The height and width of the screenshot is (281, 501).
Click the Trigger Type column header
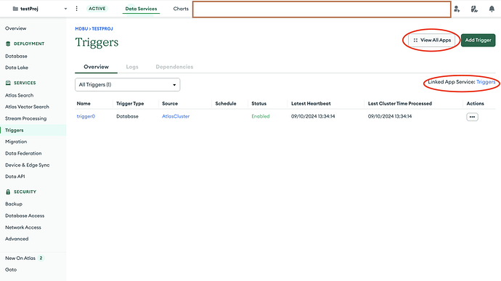coord(130,104)
